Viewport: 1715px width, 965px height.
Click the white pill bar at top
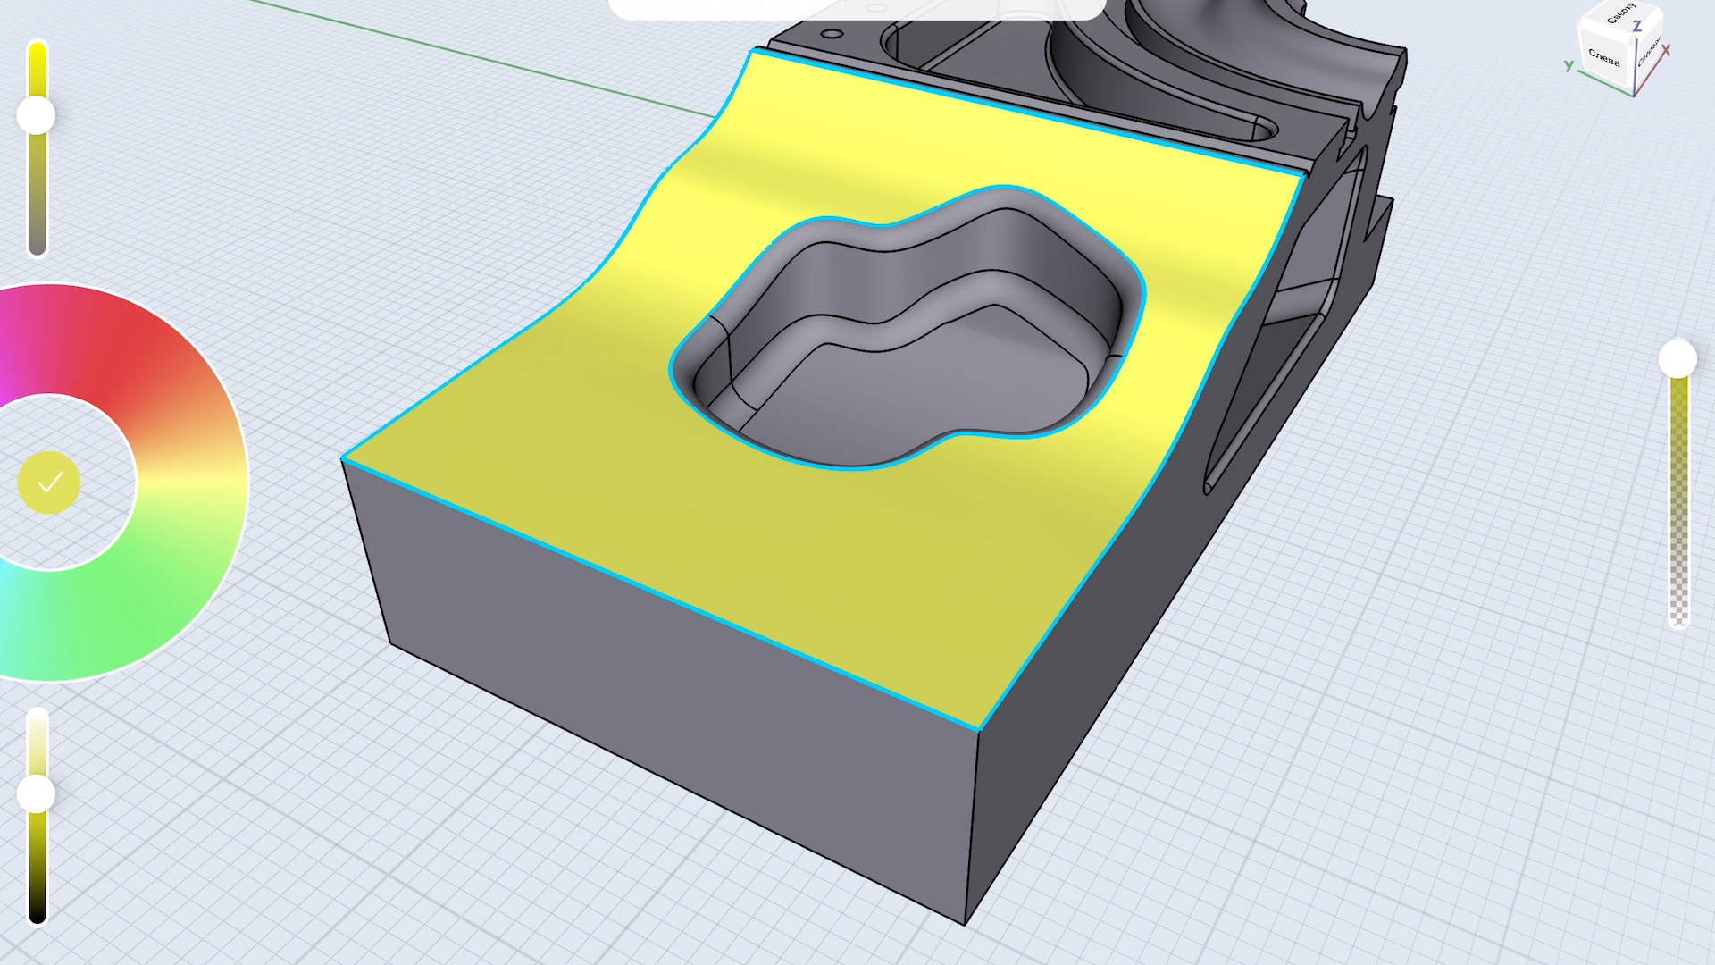(x=857, y=9)
